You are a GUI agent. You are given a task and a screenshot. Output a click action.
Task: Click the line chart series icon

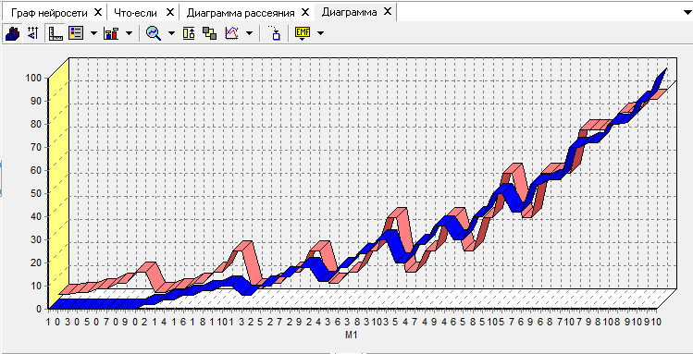coord(232,33)
